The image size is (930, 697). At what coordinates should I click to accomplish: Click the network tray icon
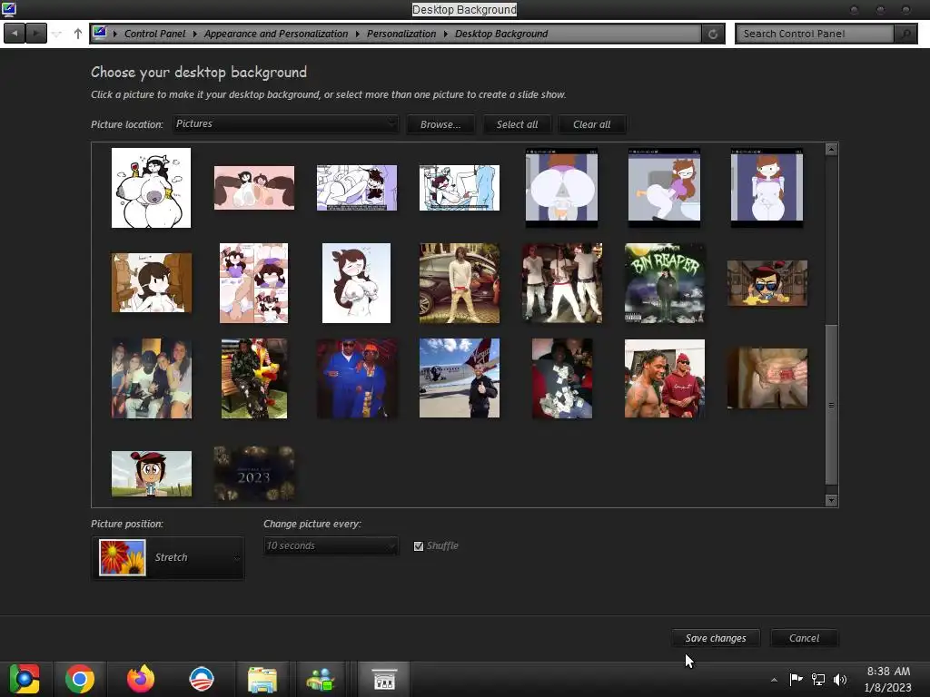click(x=818, y=679)
